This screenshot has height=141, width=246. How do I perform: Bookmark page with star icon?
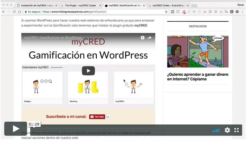pos(166,12)
